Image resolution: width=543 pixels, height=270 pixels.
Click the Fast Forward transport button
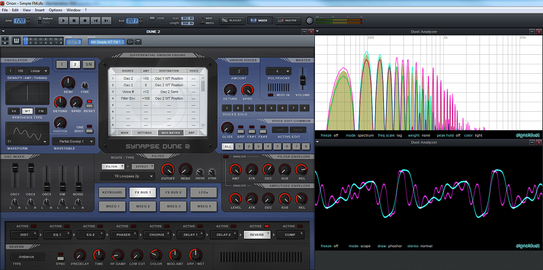(106, 21)
